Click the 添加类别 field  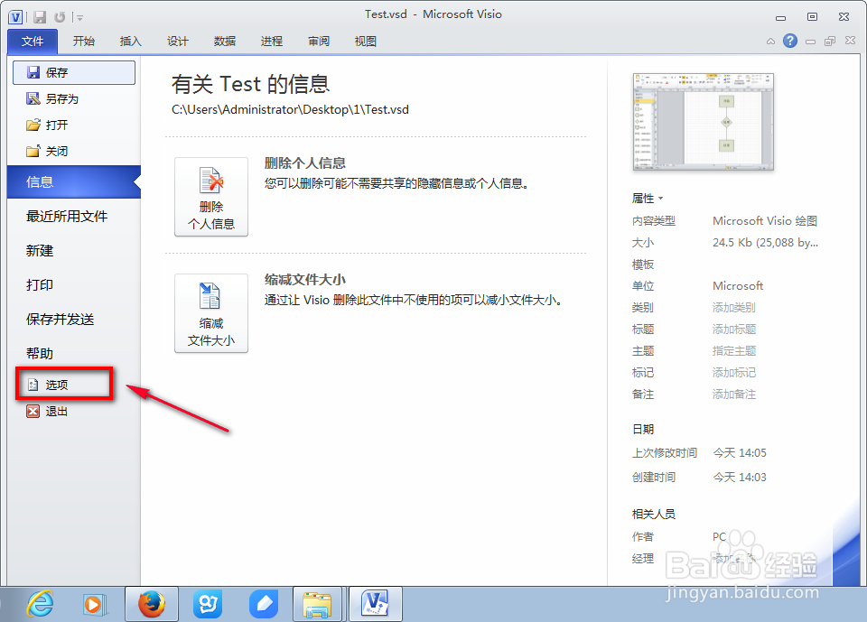(x=733, y=308)
